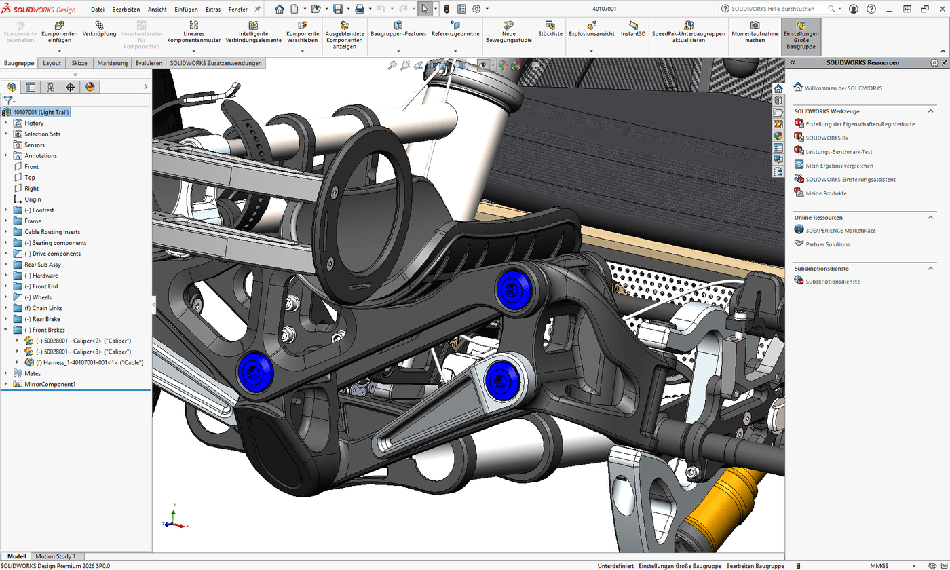Click SpeedPak-Unterbaugruppen aktualisieren icon
This screenshot has height=570, width=950.
click(x=689, y=26)
